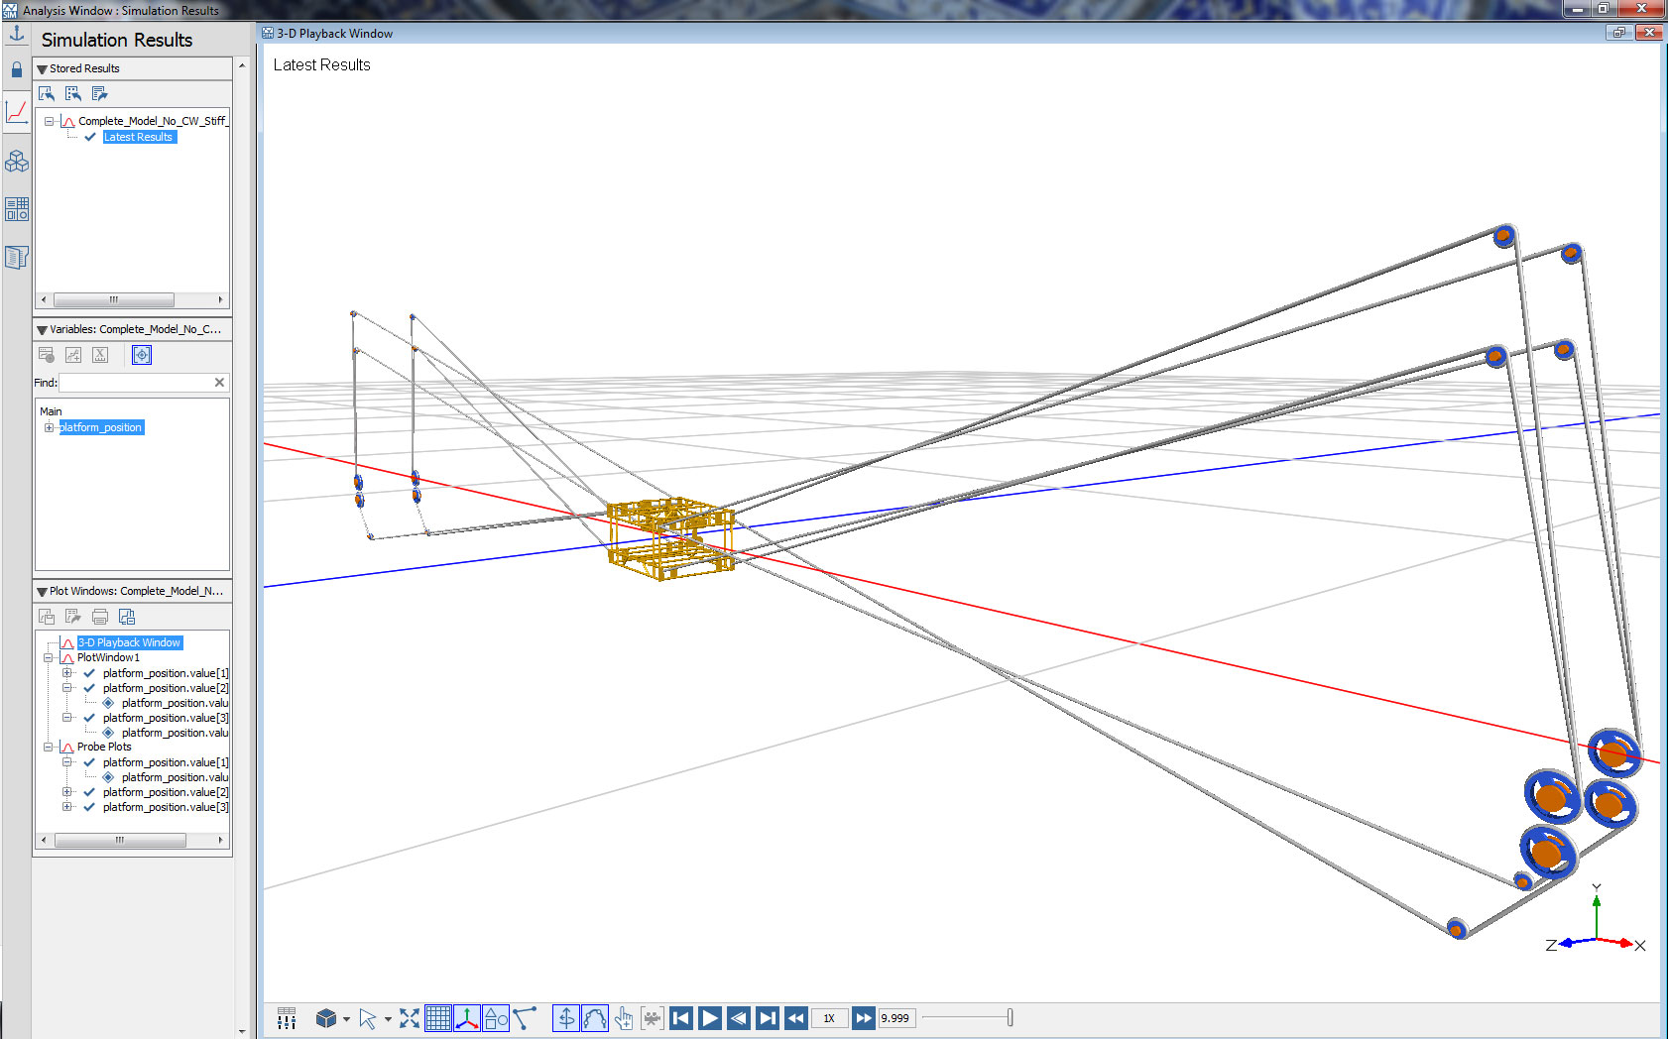Toggle the coordinate axes triad display

click(x=467, y=1018)
